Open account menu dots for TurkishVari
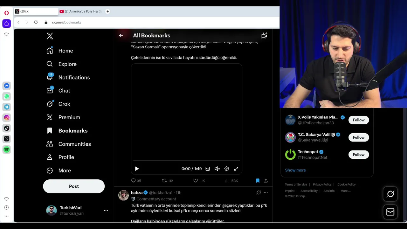The image size is (407, 229). point(106,210)
